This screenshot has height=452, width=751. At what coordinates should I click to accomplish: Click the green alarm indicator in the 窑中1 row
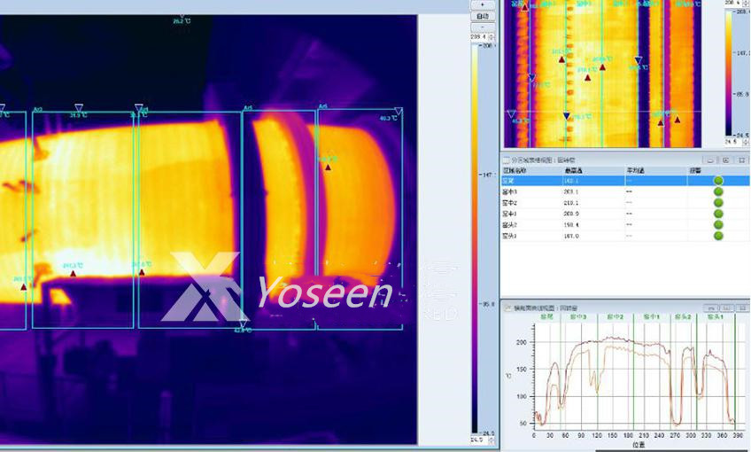[718, 214]
